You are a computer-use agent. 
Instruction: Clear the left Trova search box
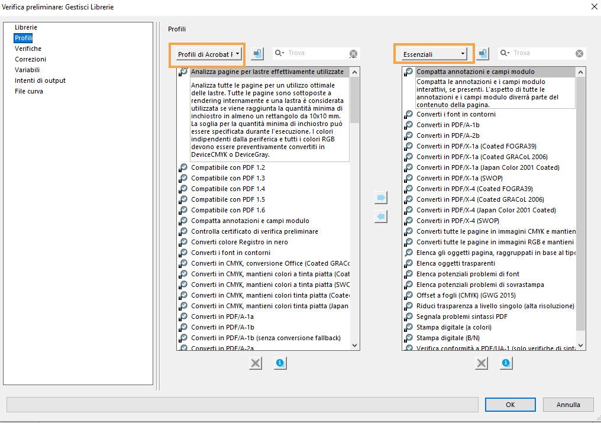click(x=353, y=54)
